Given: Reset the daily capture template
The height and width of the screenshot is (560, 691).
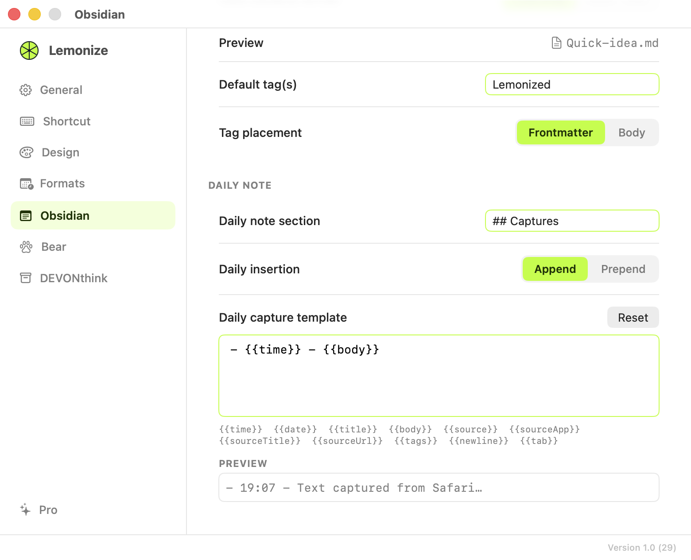Looking at the screenshot, I should [633, 317].
